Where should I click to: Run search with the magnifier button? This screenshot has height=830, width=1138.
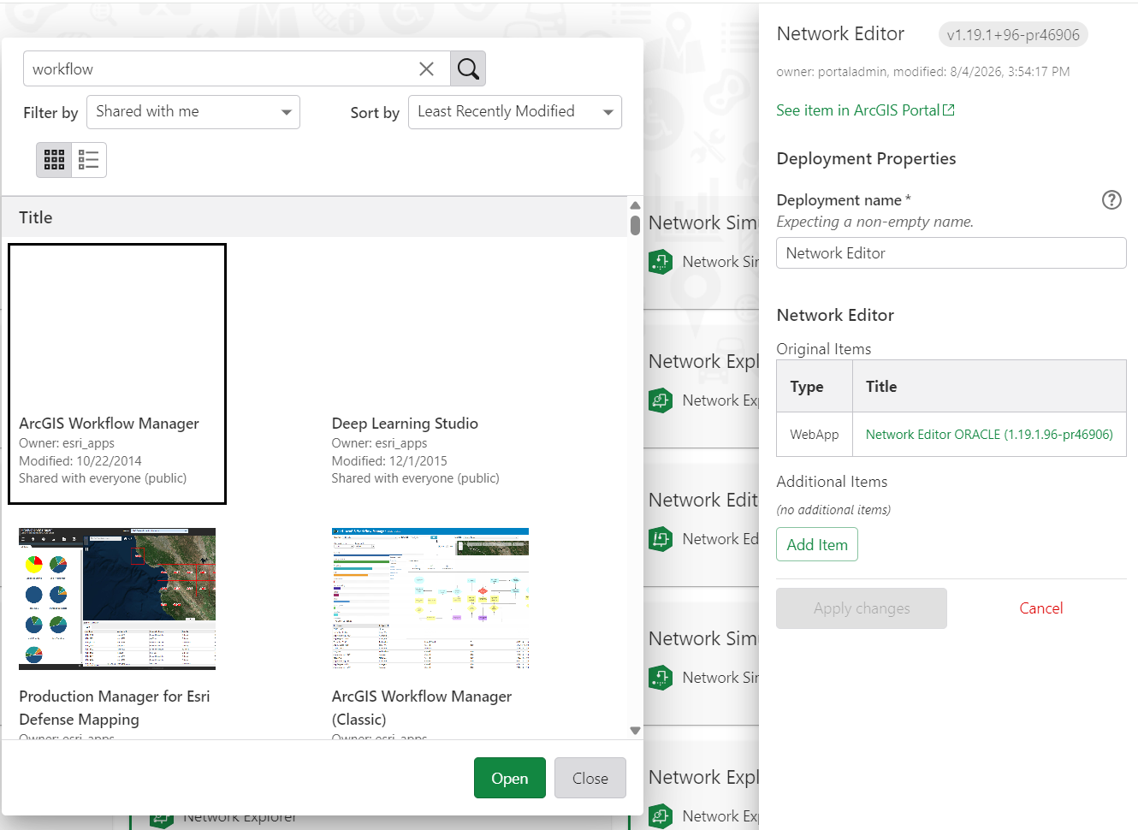(468, 68)
